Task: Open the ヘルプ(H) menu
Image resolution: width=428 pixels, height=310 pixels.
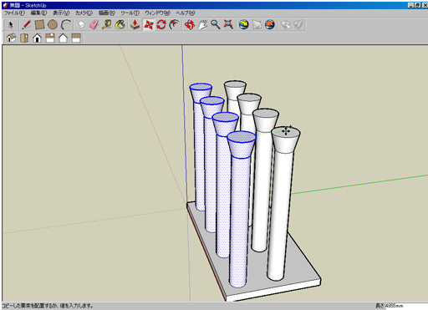Action: 186,13
